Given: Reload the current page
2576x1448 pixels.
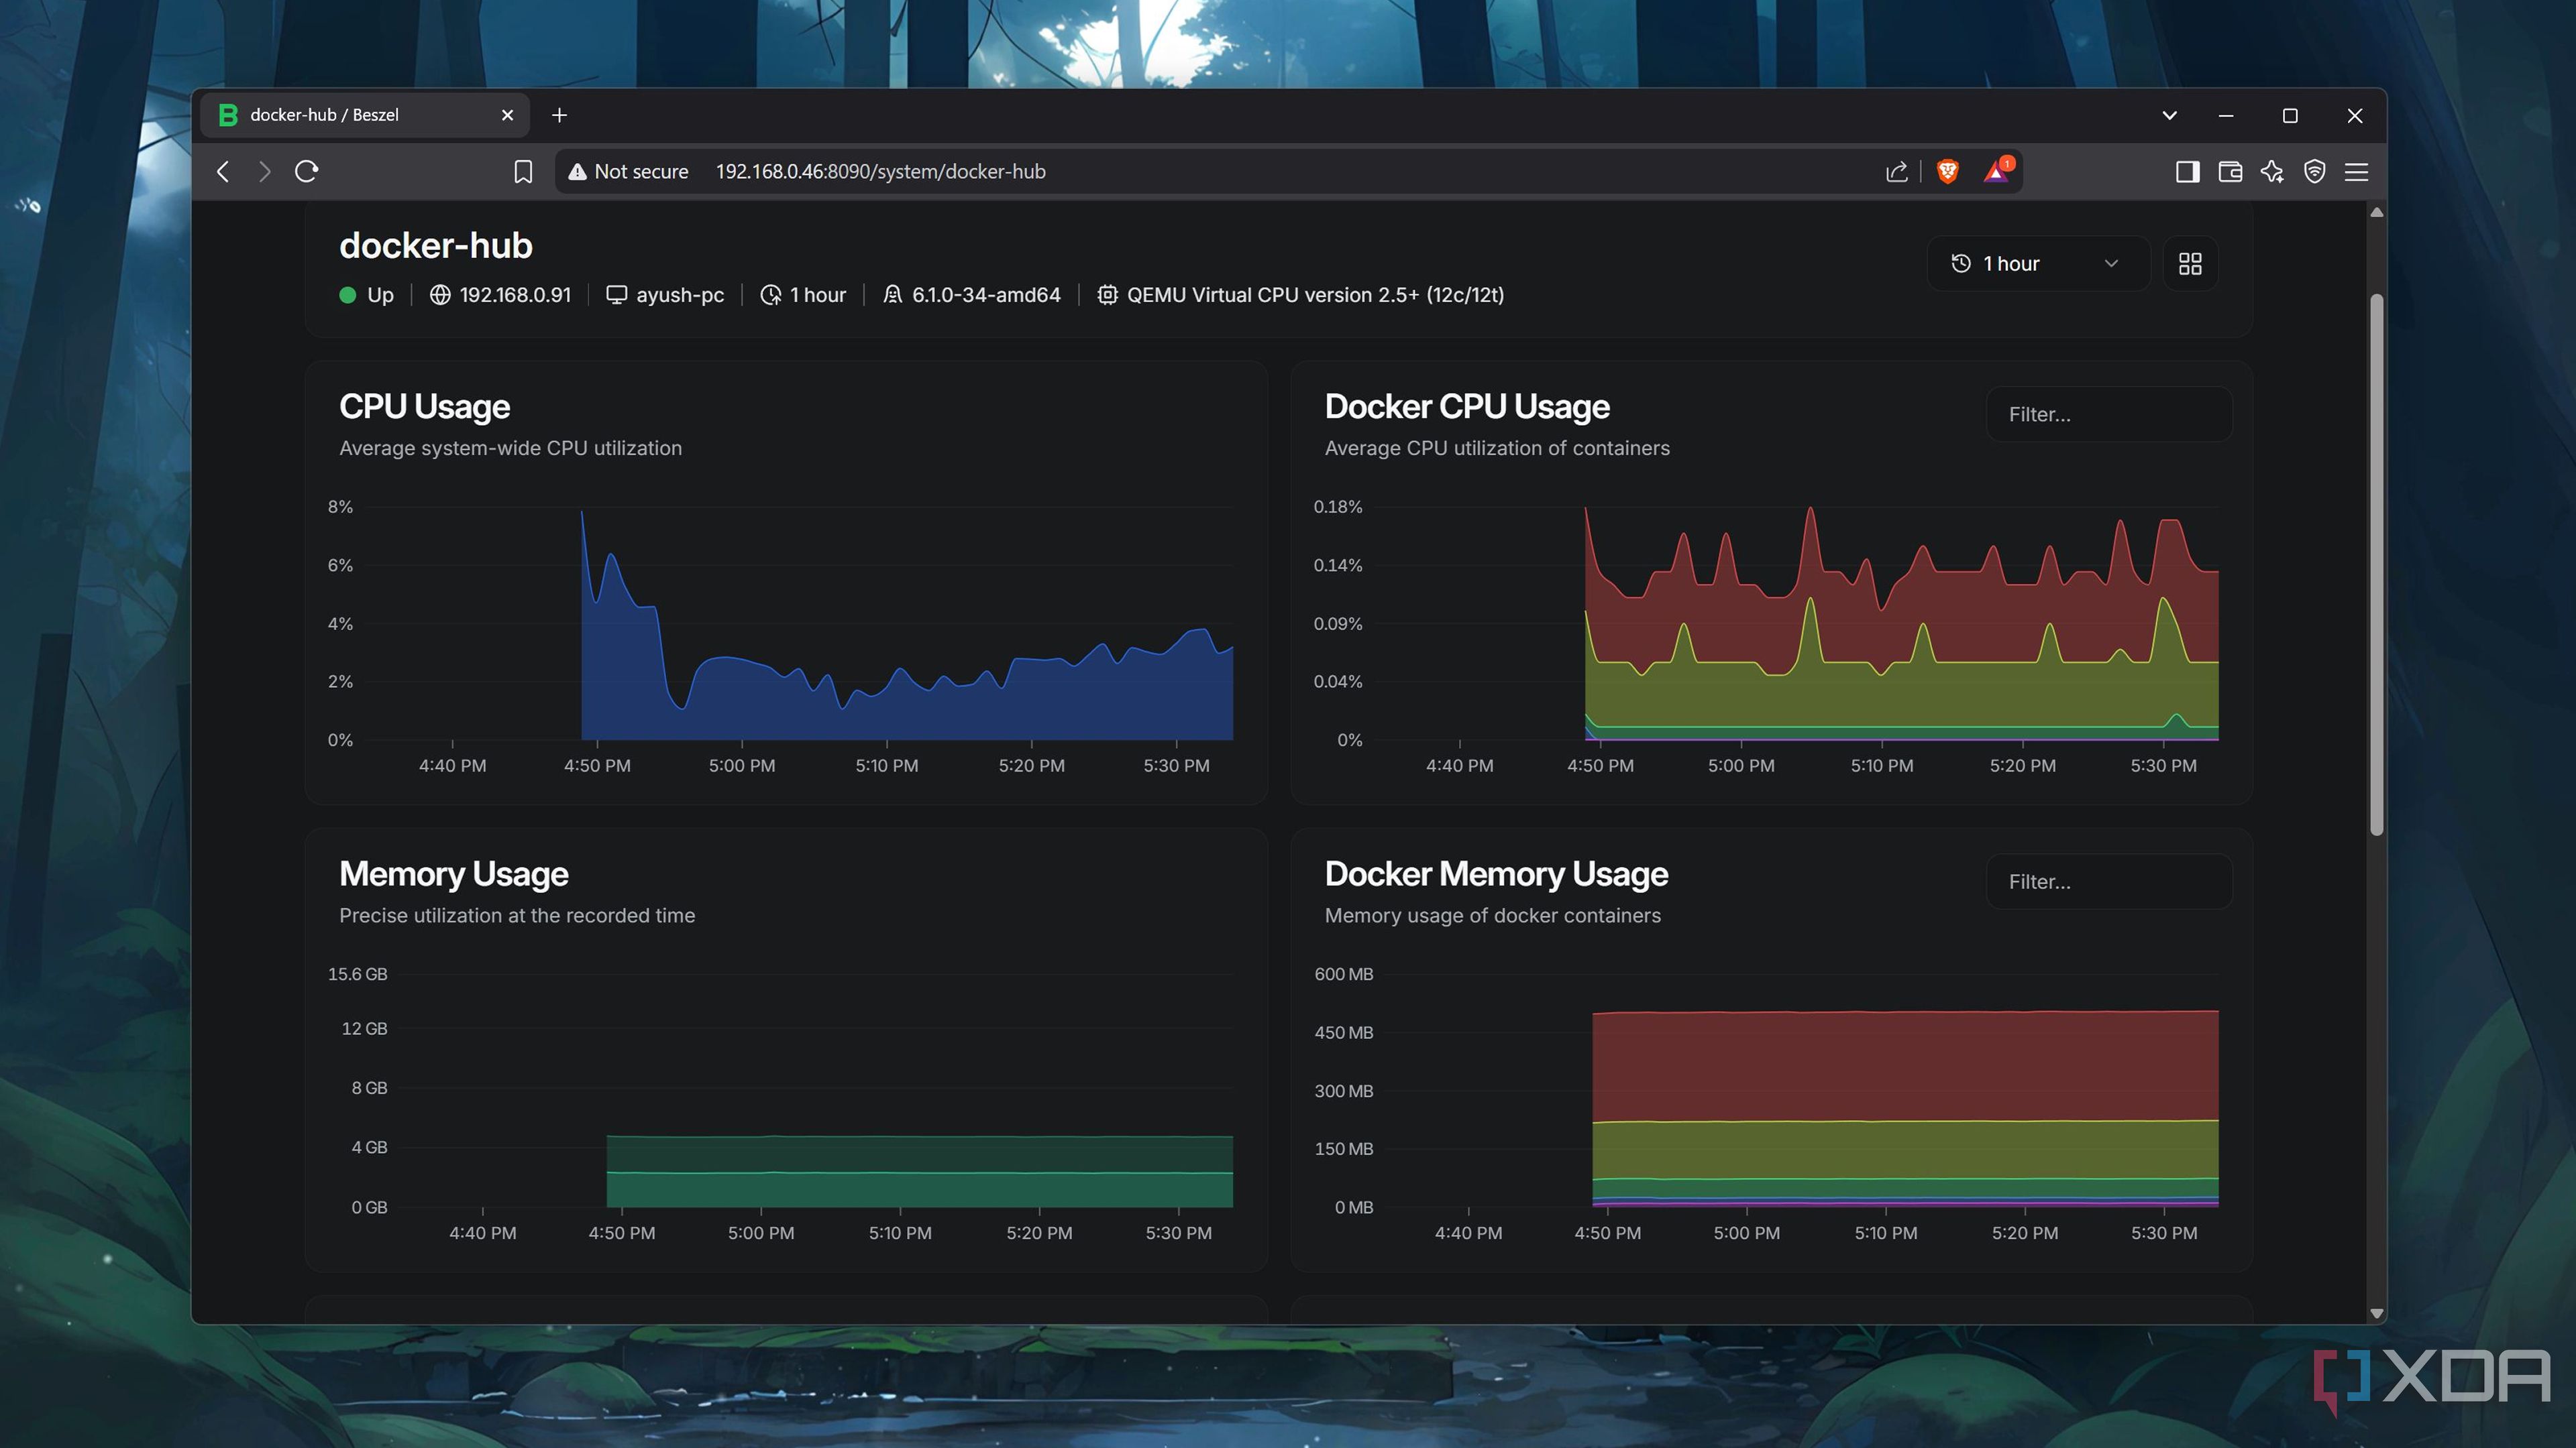Looking at the screenshot, I should tap(307, 171).
